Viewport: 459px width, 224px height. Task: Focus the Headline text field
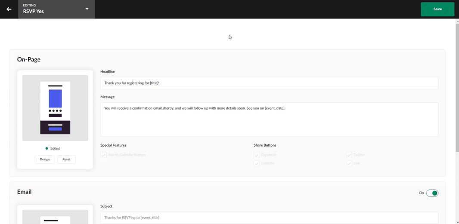(x=269, y=83)
